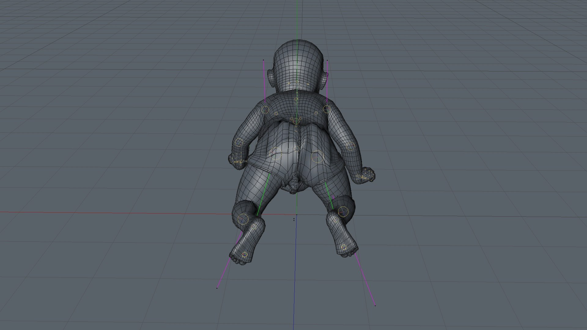Select the pelvis center circle between the hips
The width and height of the screenshot is (587, 330).
296,148
